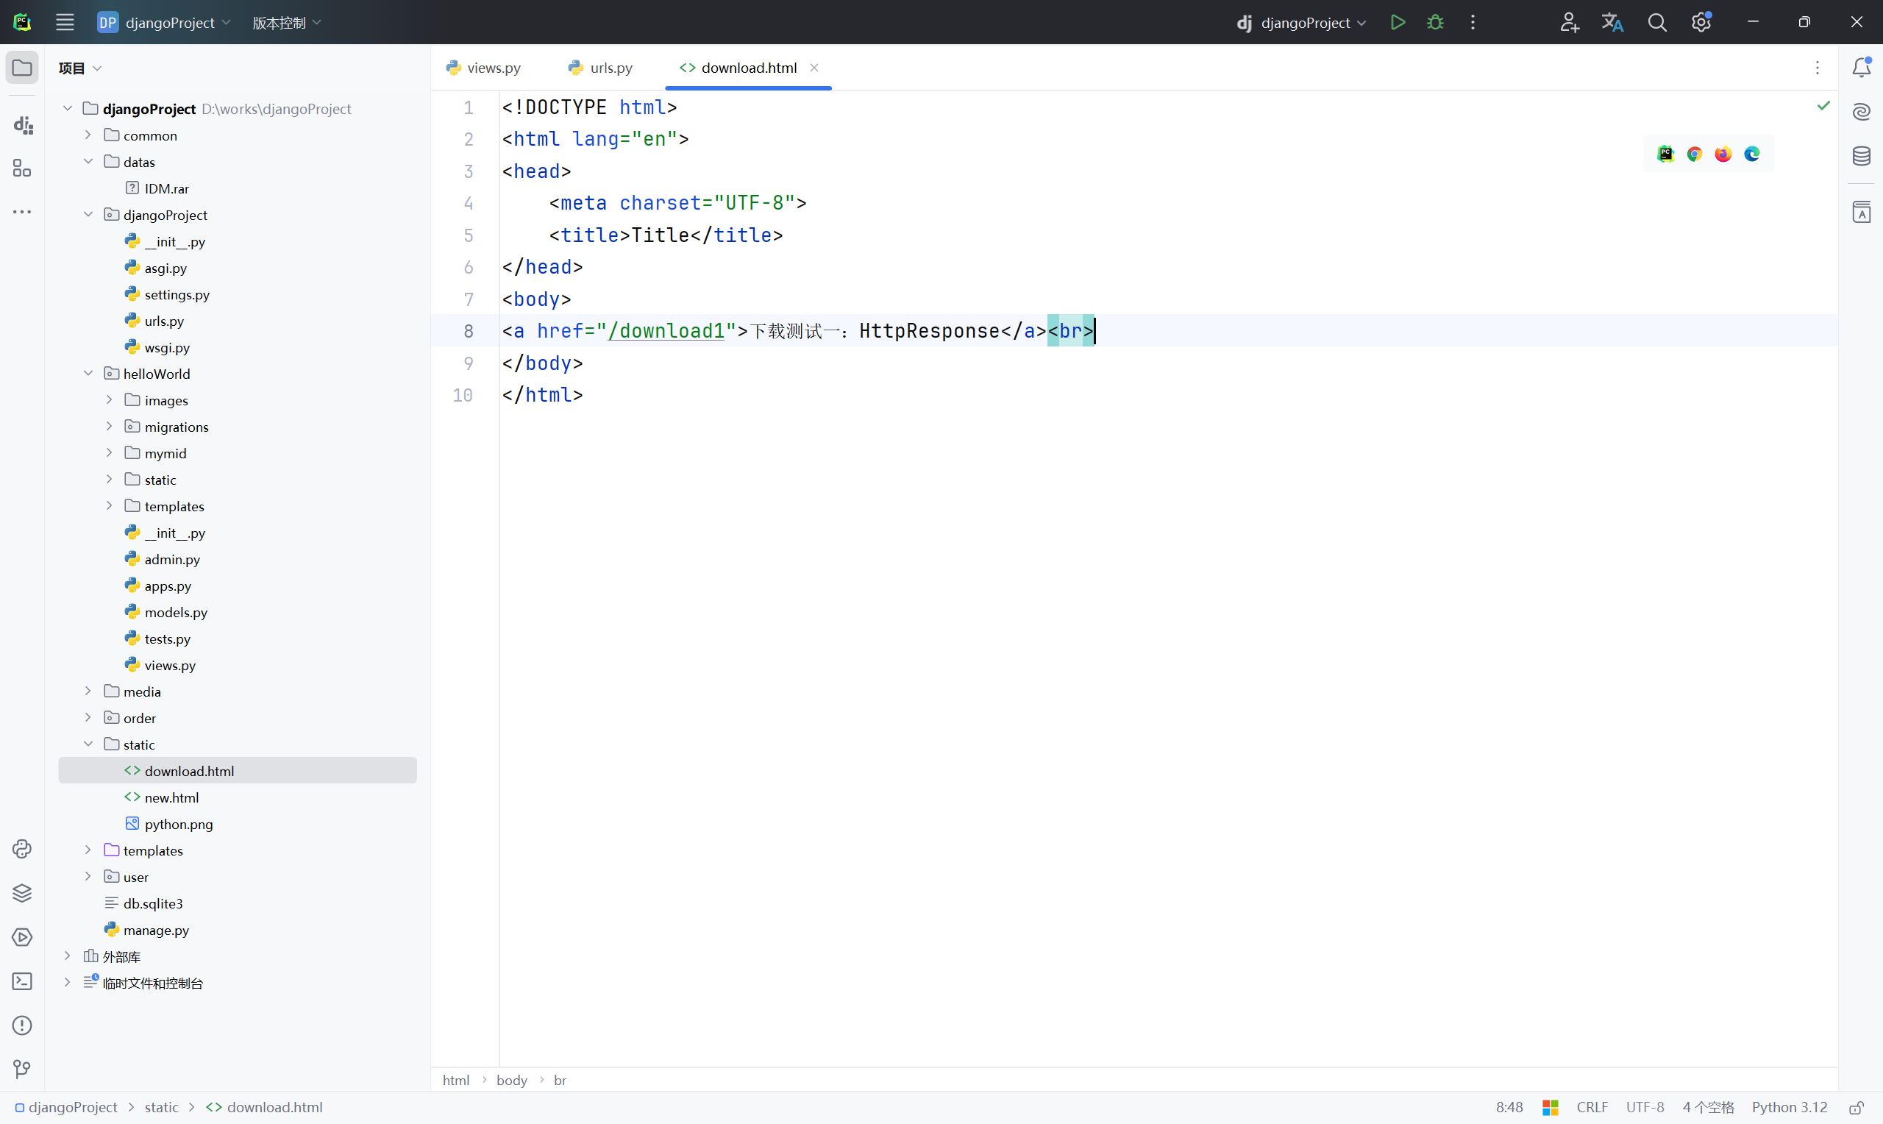Image resolution: width=1883 pixels, height=1124 pixels.
Task: Expand the user folder
Action: tap(88, 876)
